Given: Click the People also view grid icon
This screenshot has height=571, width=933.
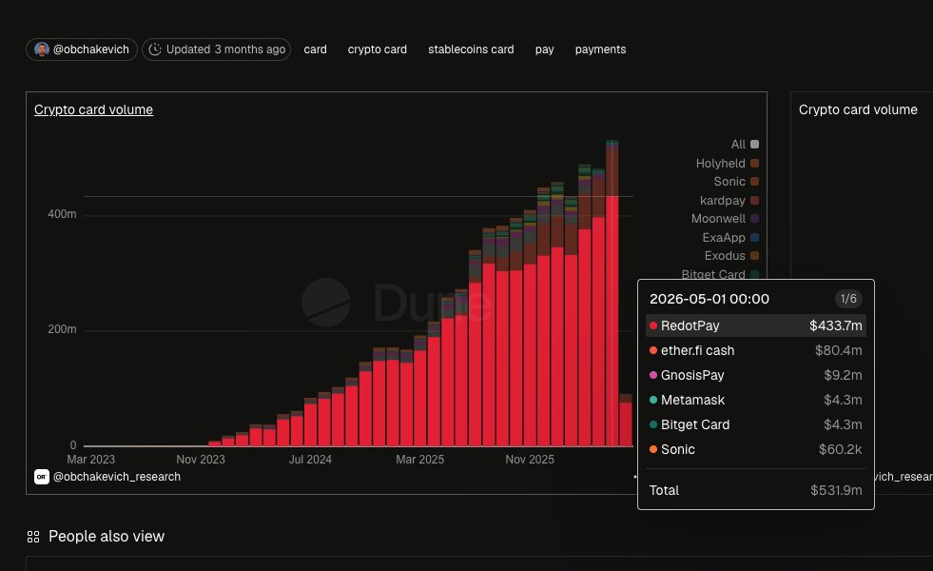Looking at the screenshot, I should (33, 537).
